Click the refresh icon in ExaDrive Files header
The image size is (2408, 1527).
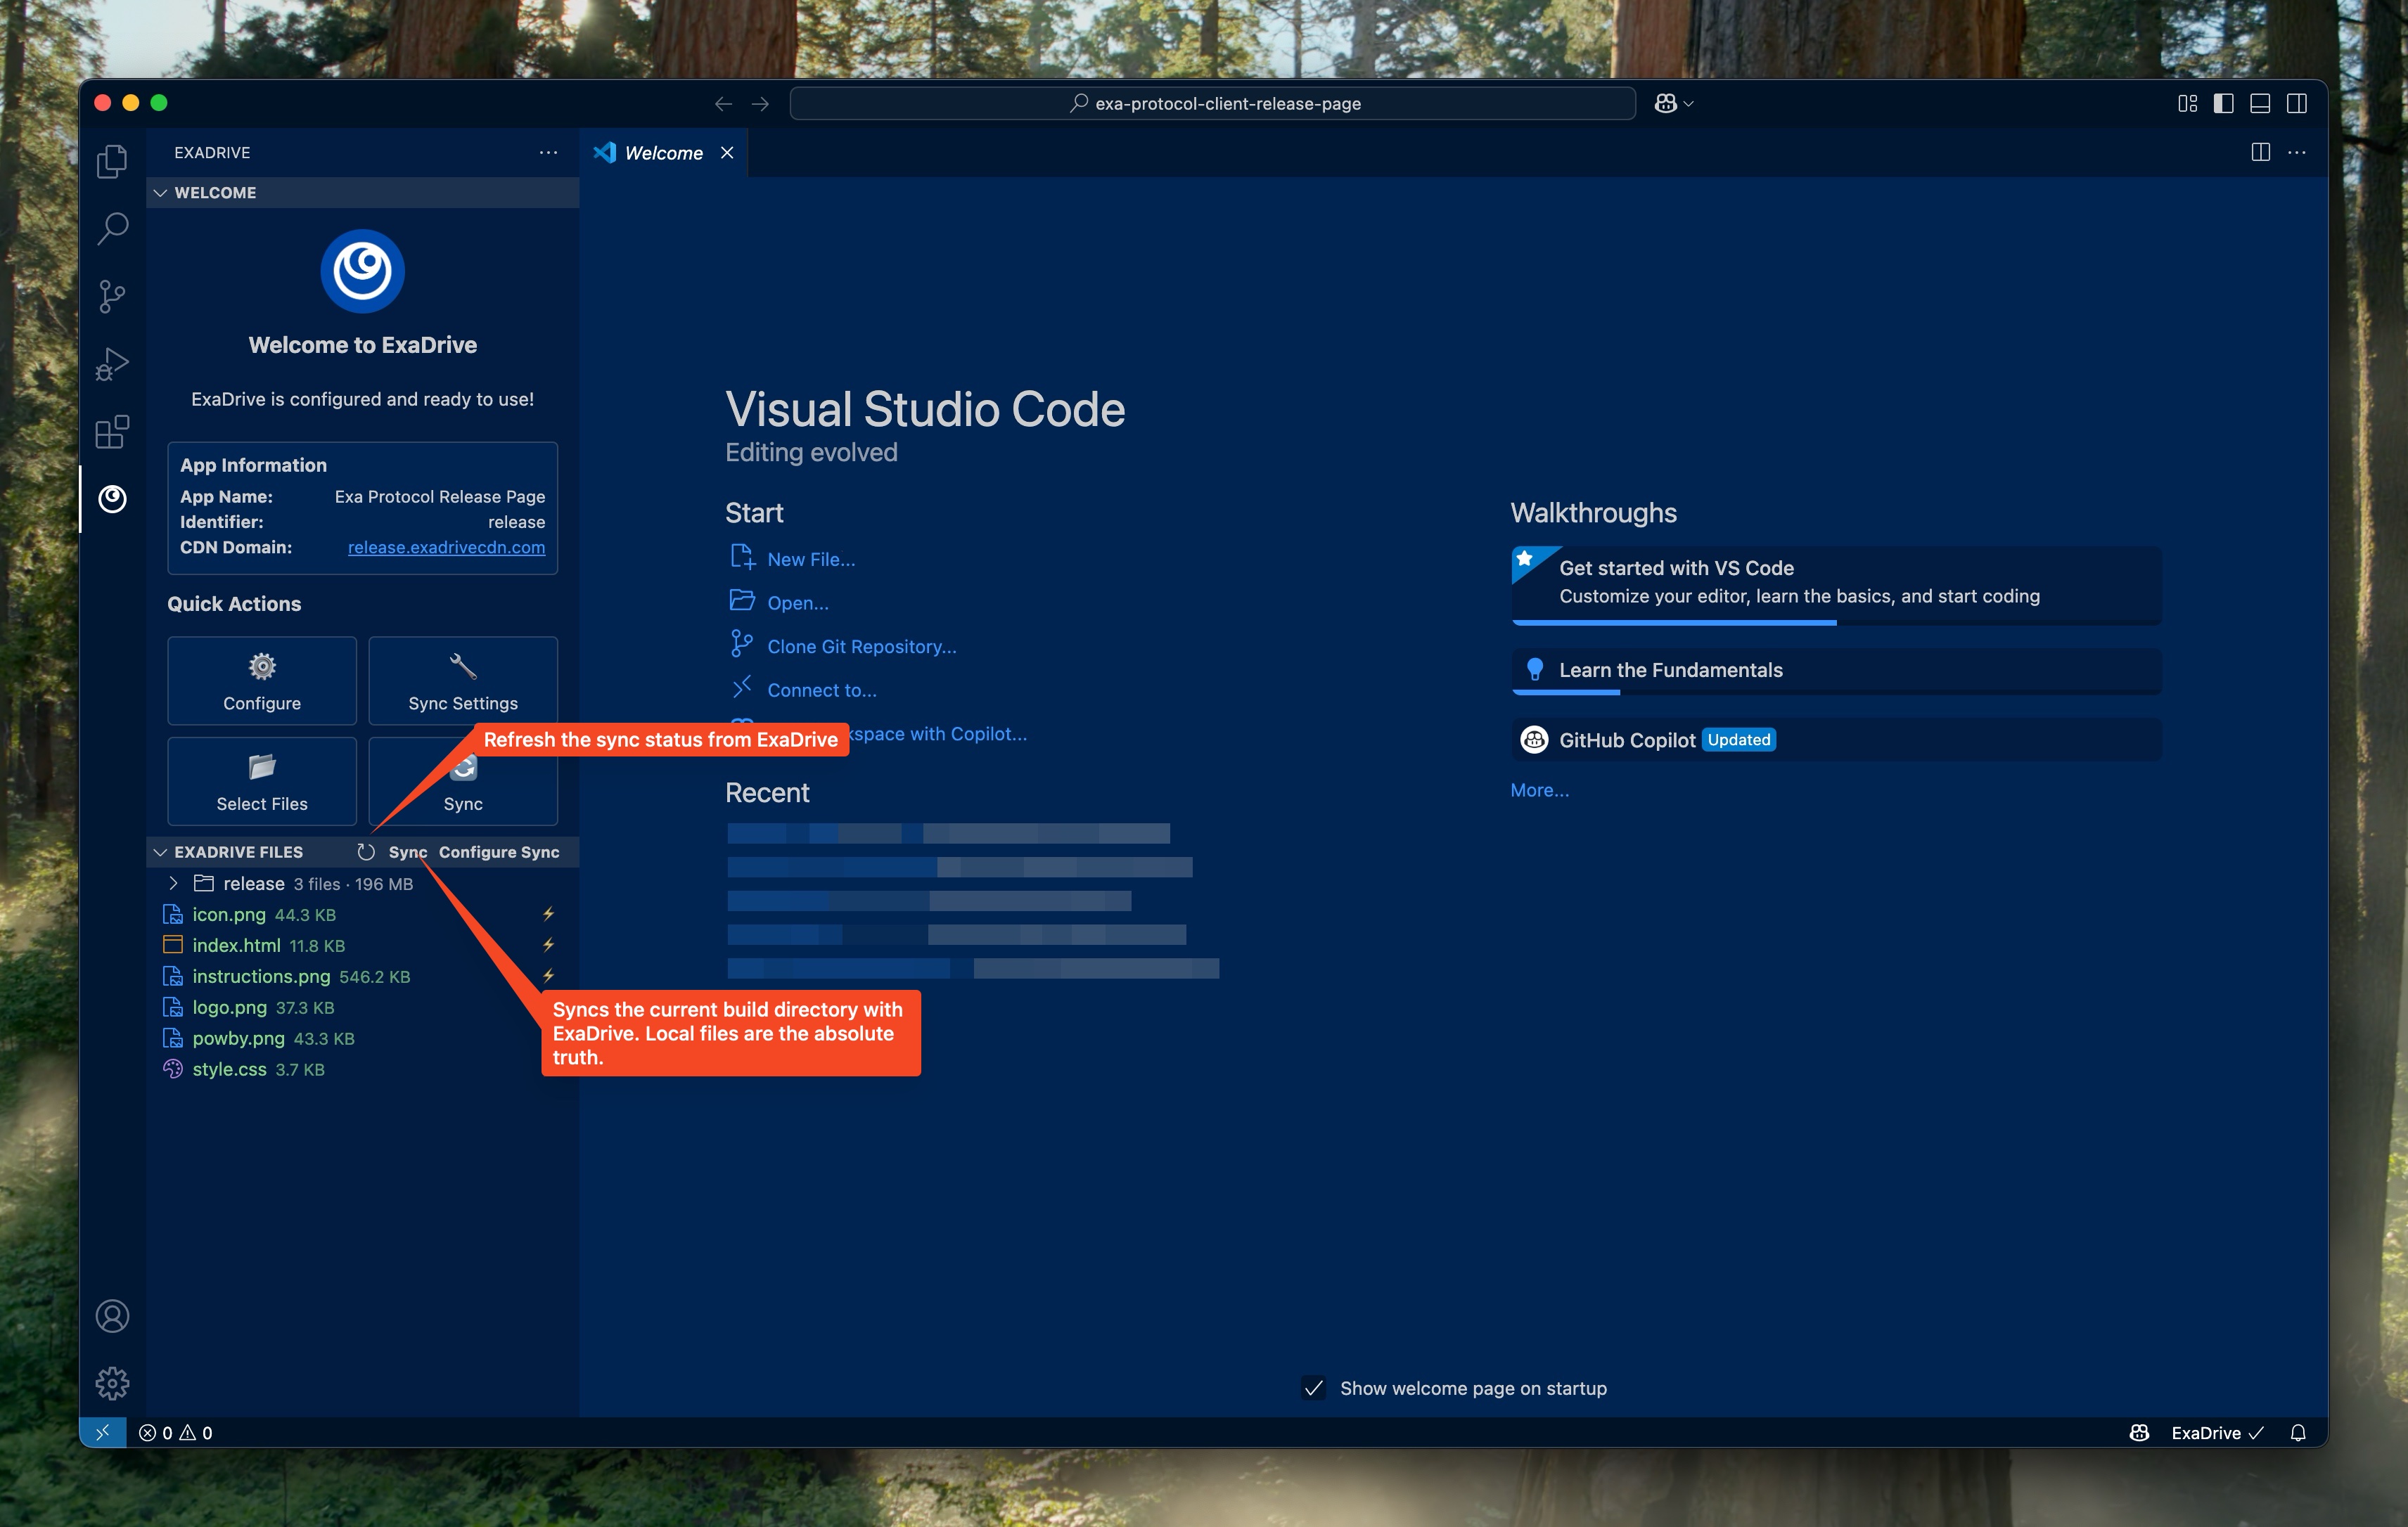click(x=366, y=851)
